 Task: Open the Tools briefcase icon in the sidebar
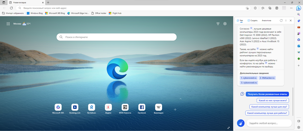298,27
